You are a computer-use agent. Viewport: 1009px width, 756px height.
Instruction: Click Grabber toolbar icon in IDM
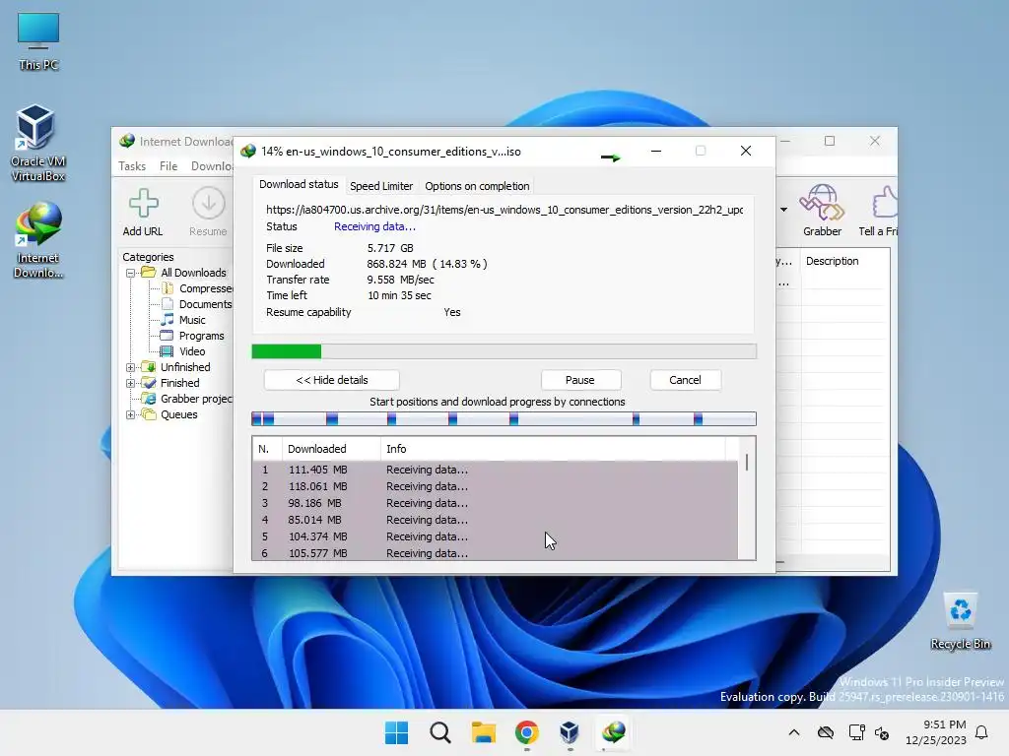point(822,211)
